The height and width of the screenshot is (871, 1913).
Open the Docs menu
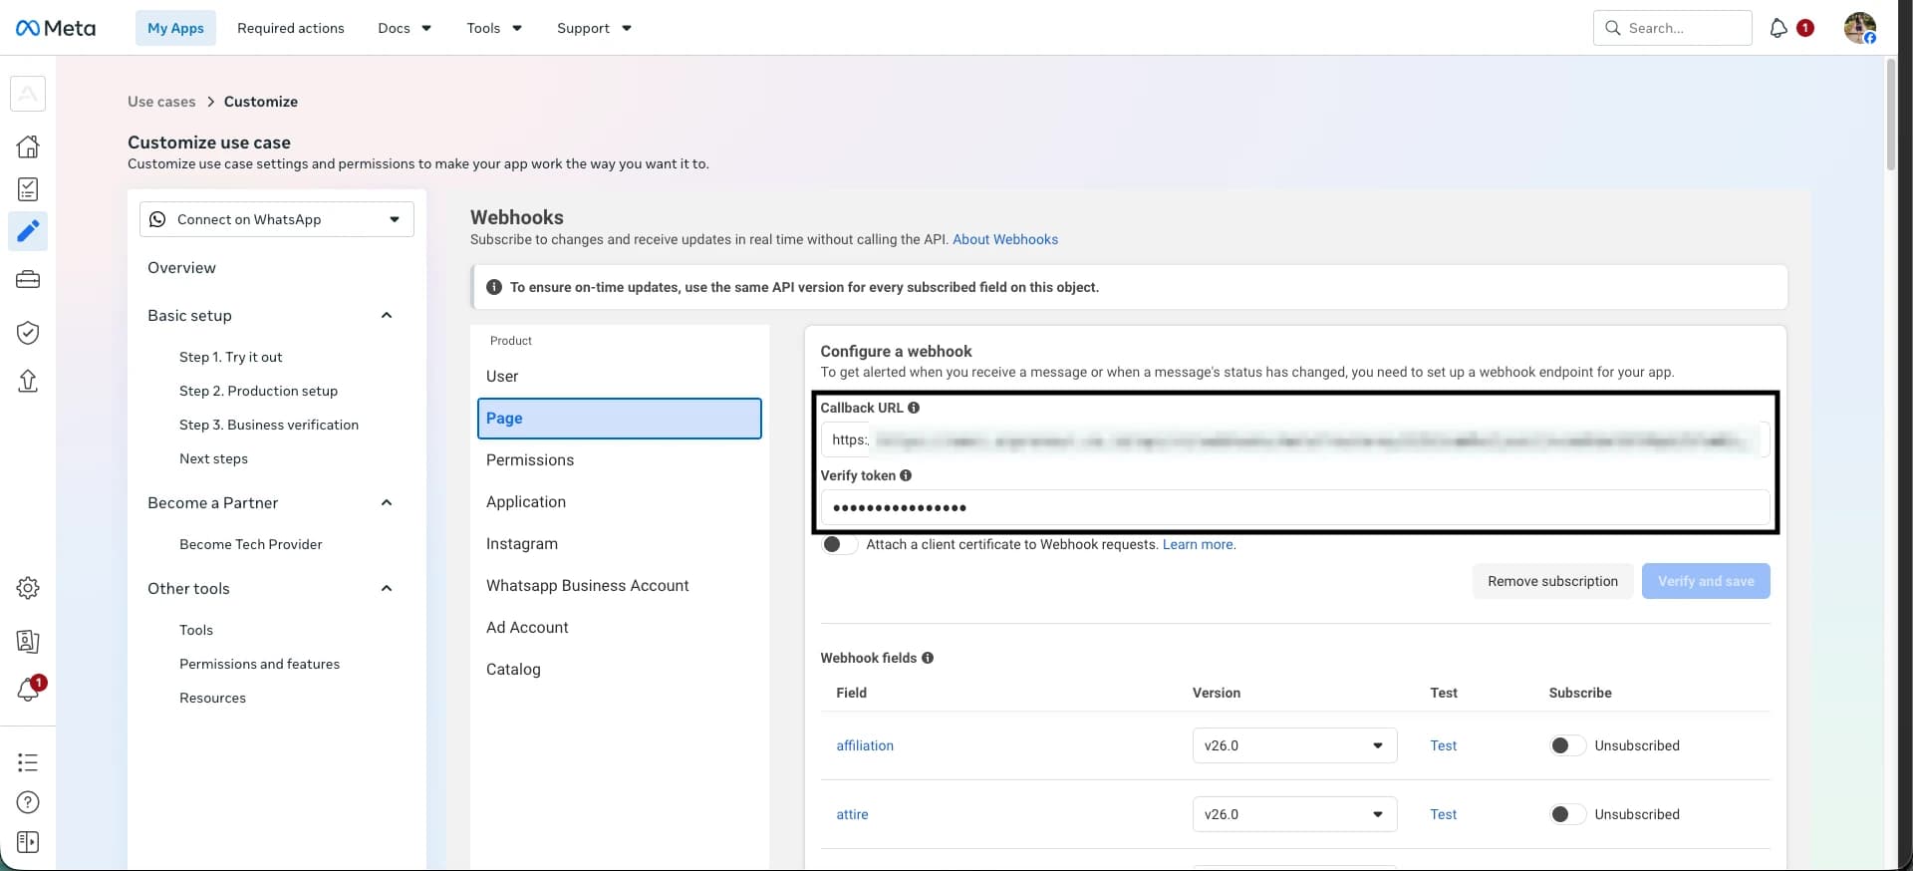(405, 28)
